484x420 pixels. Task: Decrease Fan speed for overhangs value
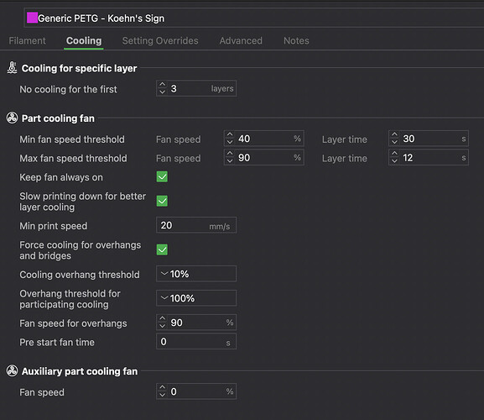click(x=162, y=327)
